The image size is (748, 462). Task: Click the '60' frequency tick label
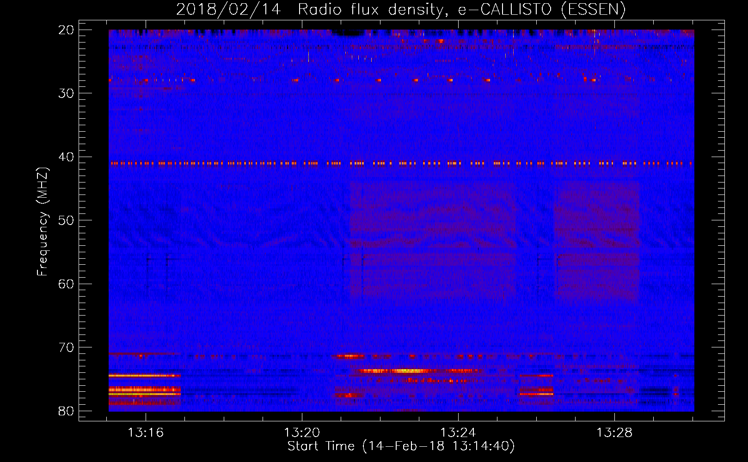tap(66, 284)
